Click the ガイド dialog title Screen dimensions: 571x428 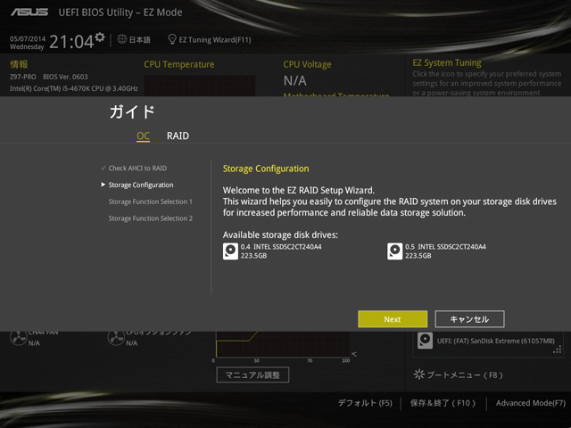[132, 111]
